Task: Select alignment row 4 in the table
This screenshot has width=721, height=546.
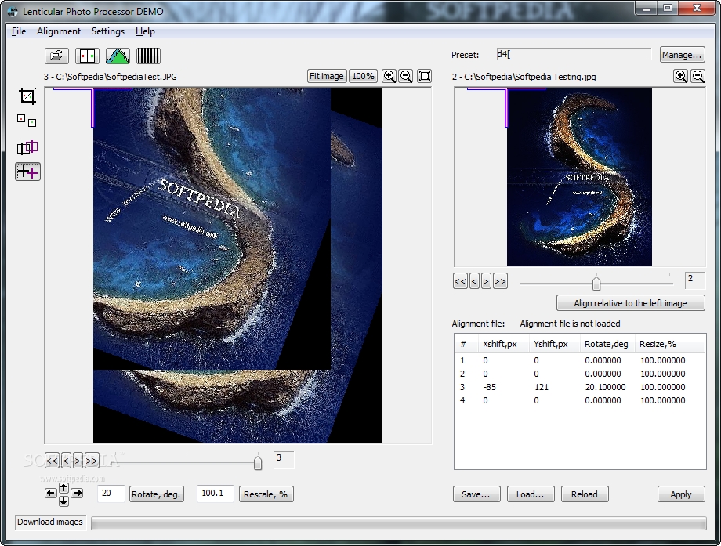Action: point(580,400)
